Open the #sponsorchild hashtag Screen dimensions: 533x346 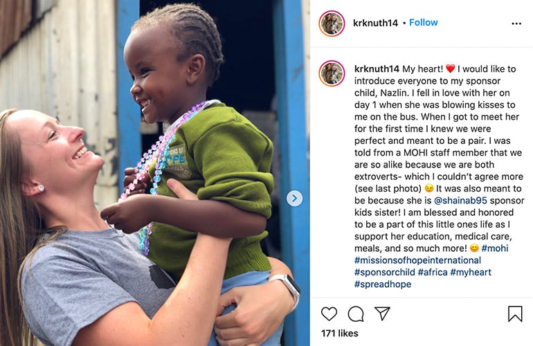tap(384, 272)
